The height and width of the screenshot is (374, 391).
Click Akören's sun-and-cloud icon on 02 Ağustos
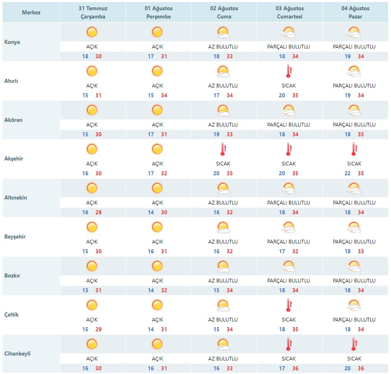223,110
